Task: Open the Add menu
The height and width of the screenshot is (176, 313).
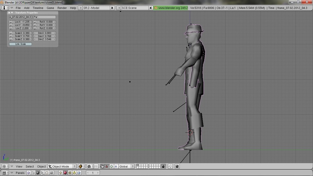Action: (27, 8)
